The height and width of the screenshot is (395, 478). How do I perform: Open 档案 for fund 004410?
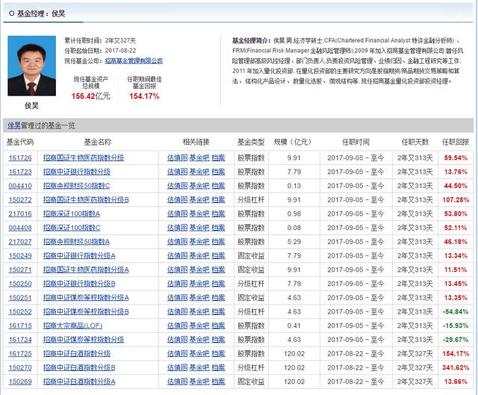(218, 186)
